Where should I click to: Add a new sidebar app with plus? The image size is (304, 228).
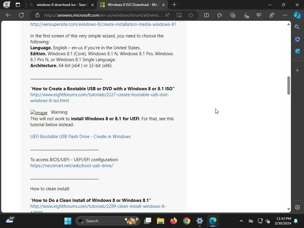(x=297, y=70)
